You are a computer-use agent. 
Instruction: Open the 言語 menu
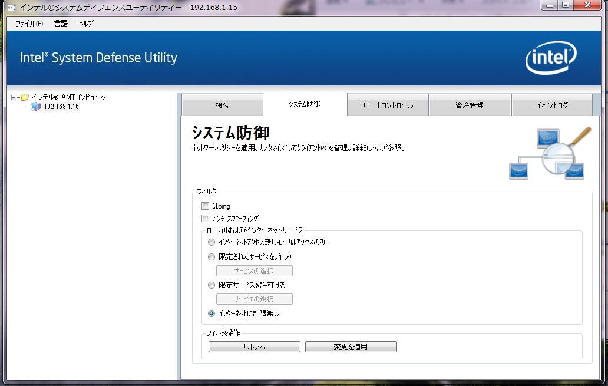(x=61, y=24)
